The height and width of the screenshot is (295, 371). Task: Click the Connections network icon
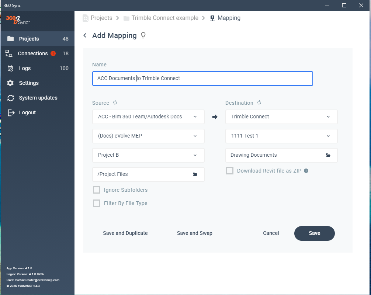point(9,53)
